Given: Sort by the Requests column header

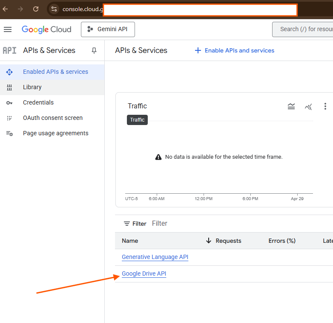Looking at the screenshot, I should pyautogui.click(x=229, y=241).
